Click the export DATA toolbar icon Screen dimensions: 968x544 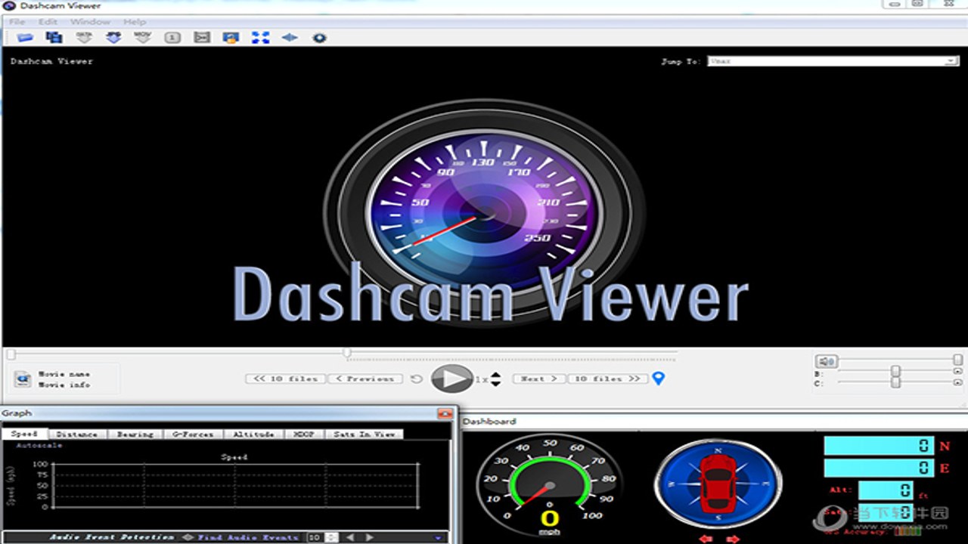point(84,37)
